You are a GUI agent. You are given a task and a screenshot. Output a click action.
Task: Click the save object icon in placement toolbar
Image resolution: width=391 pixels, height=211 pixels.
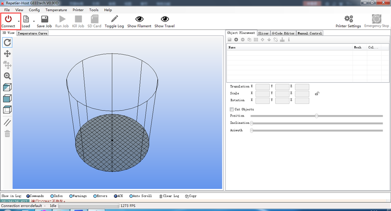click(230, 40)
